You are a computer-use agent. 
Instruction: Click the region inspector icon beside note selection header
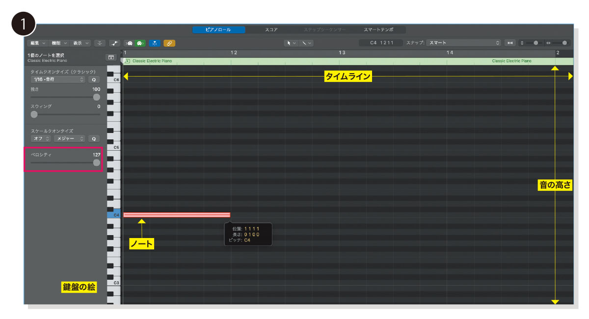point(111,57)
